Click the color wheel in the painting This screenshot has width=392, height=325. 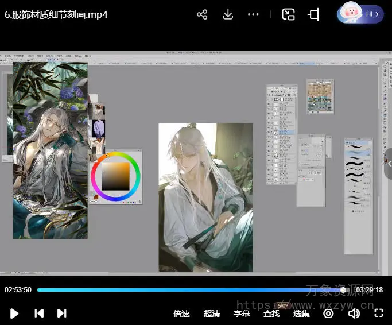tap(115, 176)
